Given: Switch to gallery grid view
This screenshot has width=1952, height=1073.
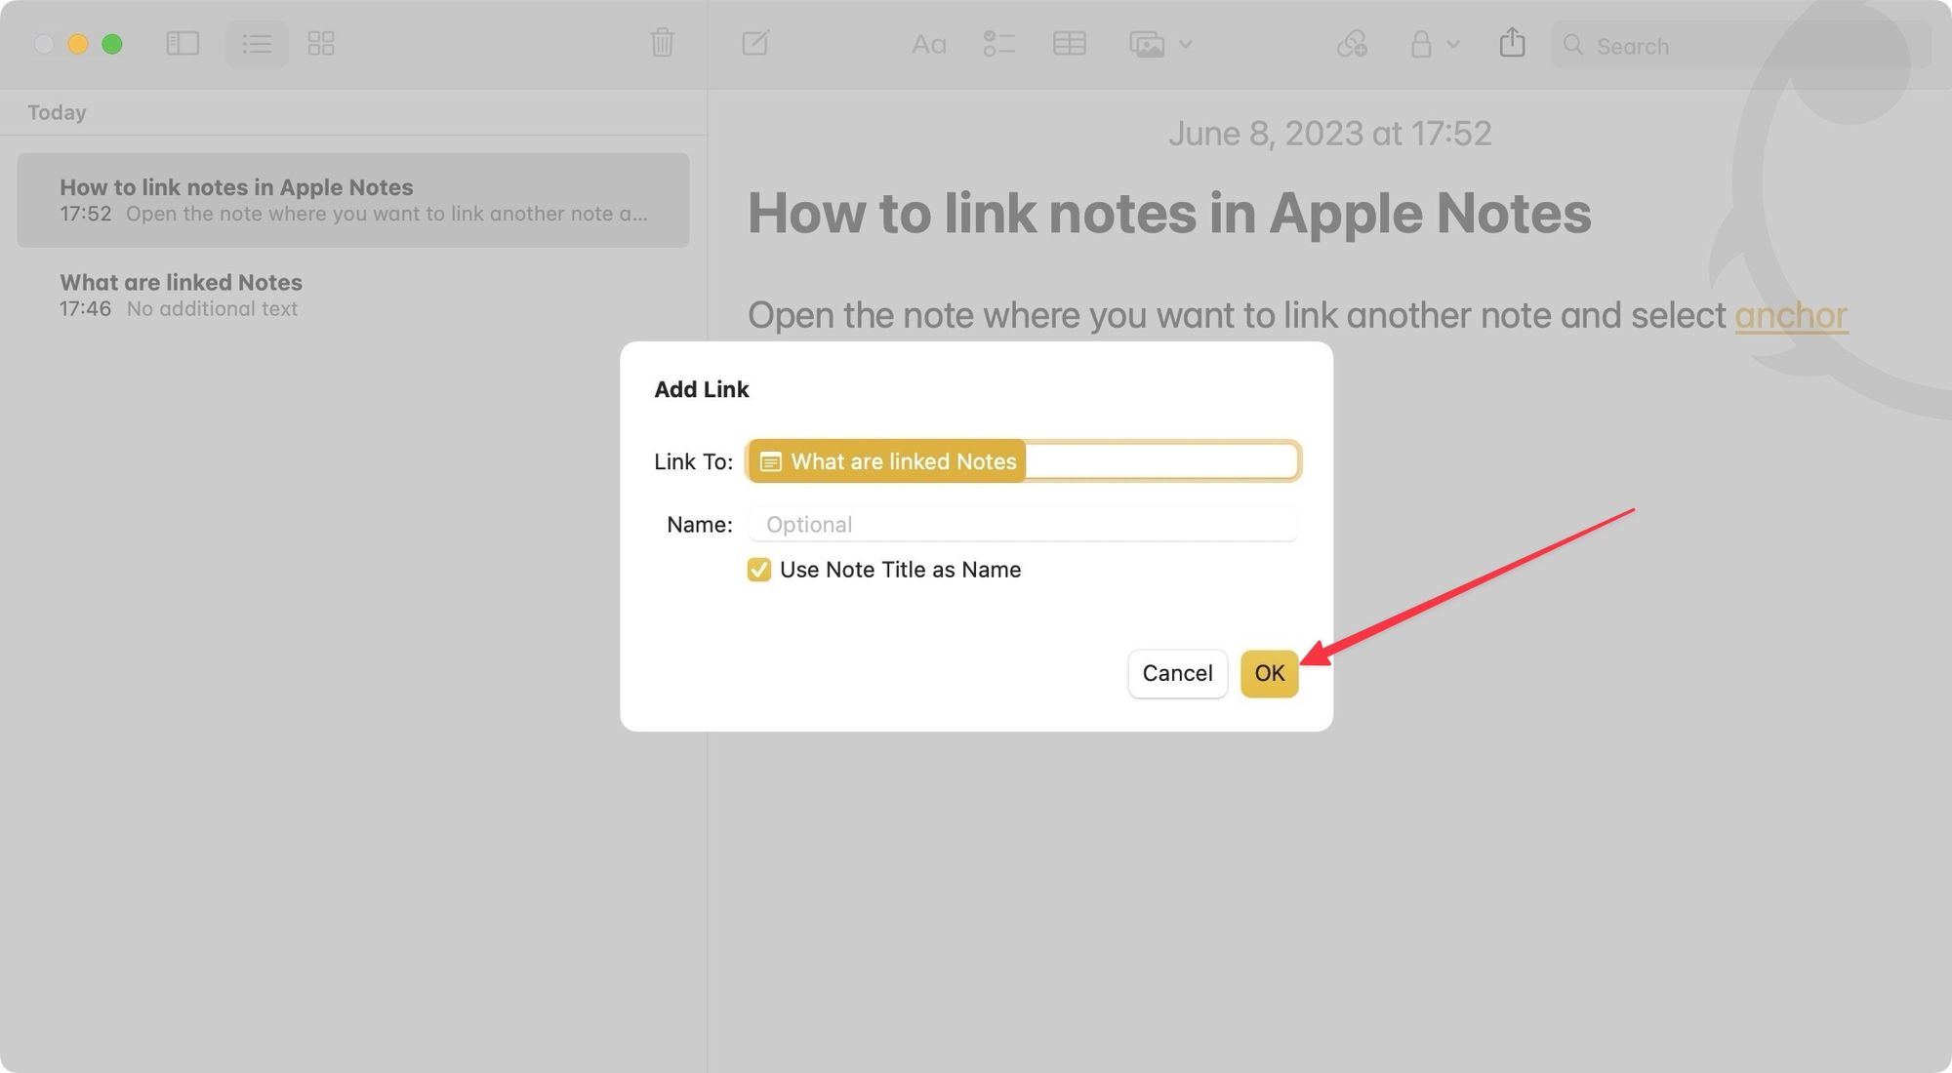Looking at the screenshot, I should tap(321, 44).
